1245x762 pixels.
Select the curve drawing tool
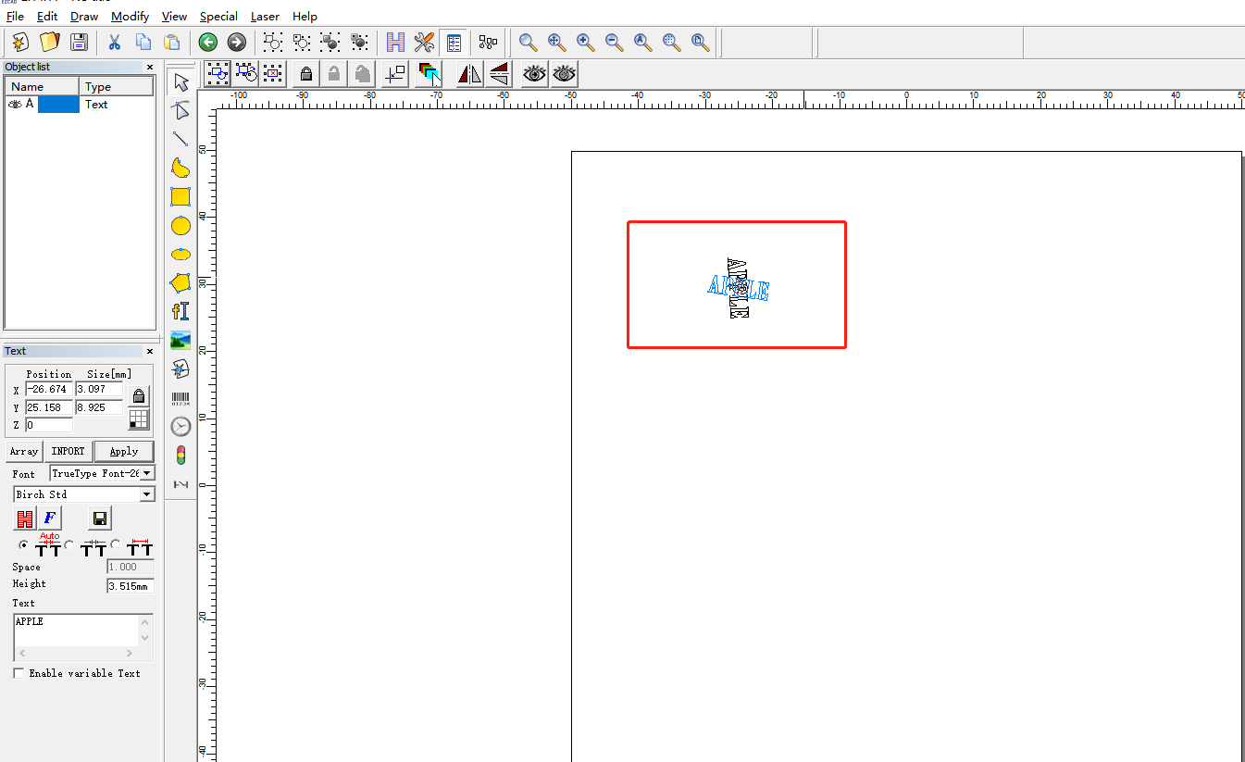(181, 168)
